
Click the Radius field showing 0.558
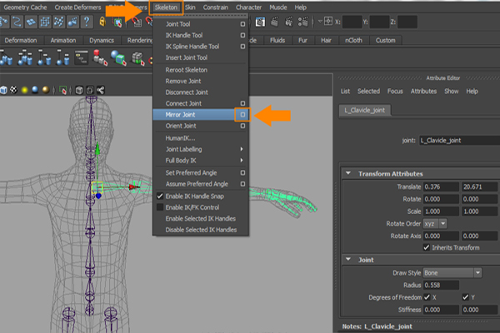coord(441,285)
